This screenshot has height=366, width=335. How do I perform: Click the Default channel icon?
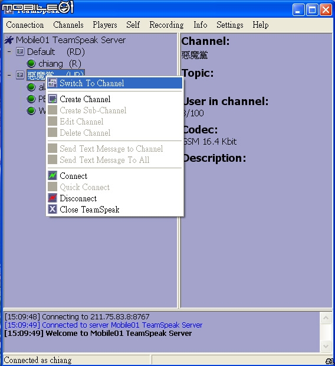pos(20,51)
